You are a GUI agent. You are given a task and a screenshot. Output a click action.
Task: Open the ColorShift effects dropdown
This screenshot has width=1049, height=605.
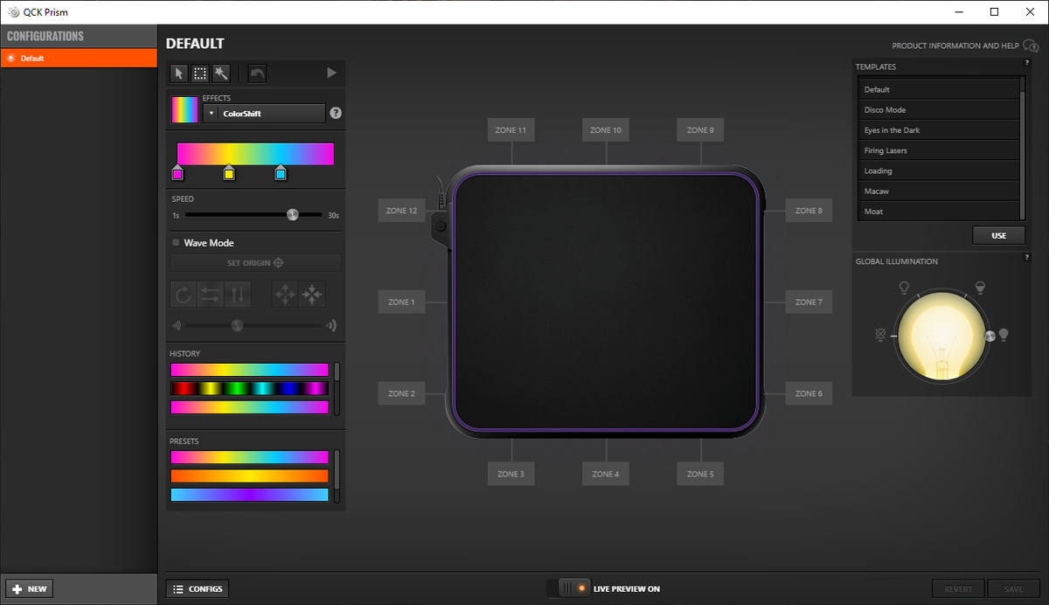coord(265,114)
